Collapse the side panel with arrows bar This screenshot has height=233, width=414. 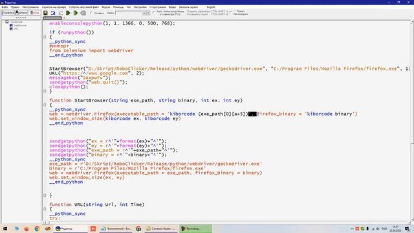tap(21, 17)
